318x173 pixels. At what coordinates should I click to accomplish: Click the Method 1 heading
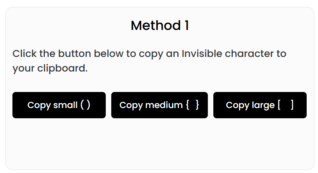coord(160,26)
